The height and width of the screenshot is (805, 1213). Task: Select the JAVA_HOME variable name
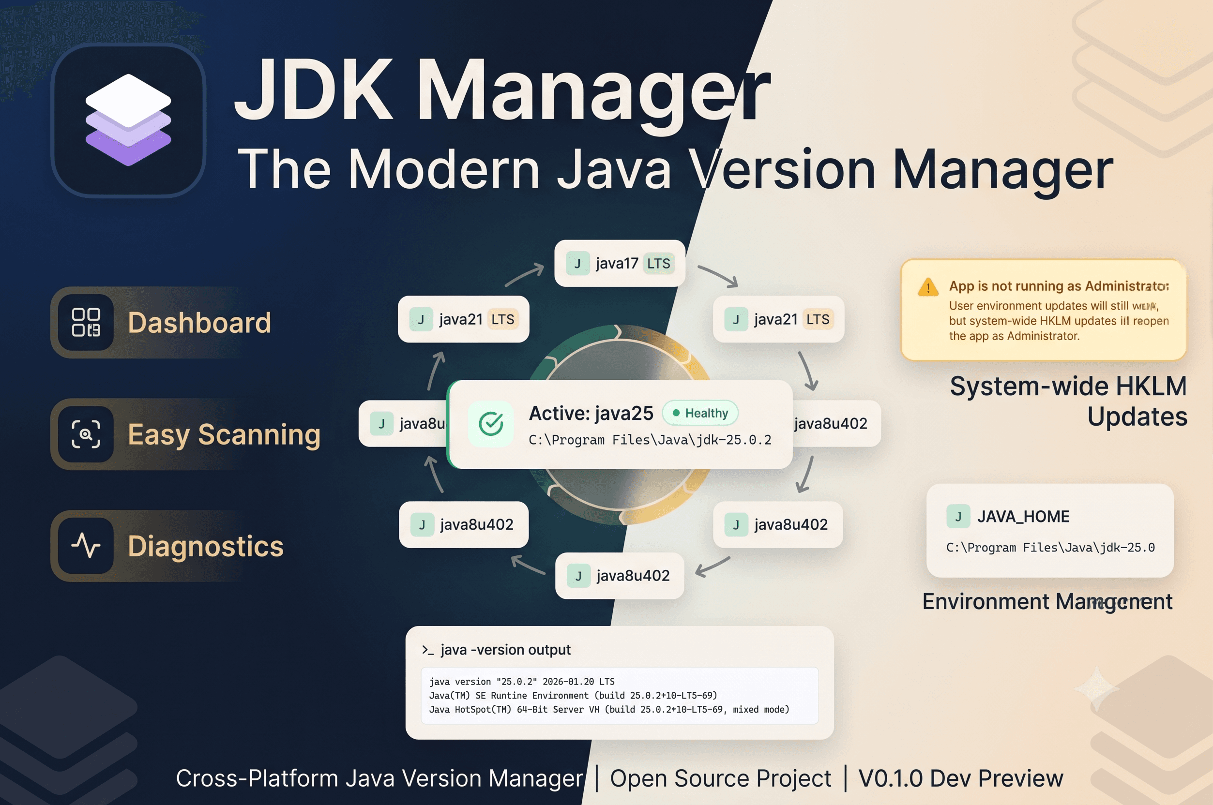(1024, 517)
